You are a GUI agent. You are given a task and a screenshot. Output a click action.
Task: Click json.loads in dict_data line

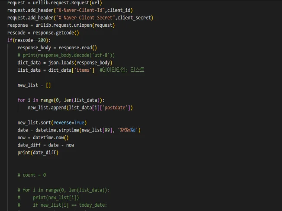click(61, 63)
